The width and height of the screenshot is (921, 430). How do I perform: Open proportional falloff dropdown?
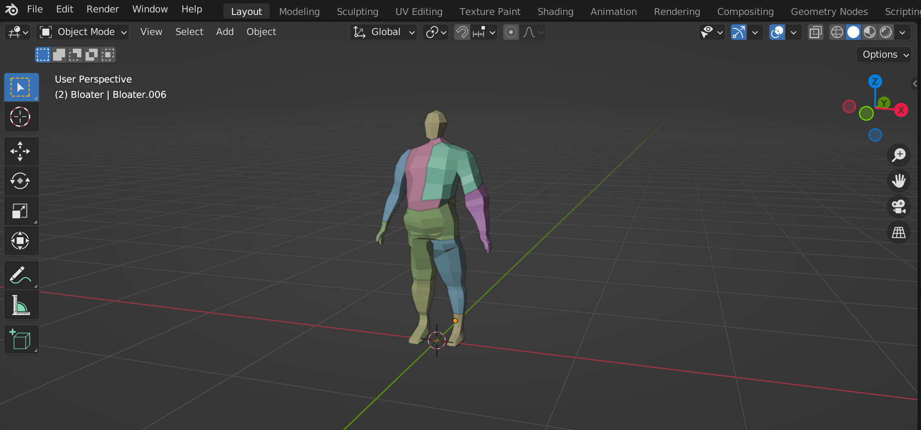pos(533,32)
